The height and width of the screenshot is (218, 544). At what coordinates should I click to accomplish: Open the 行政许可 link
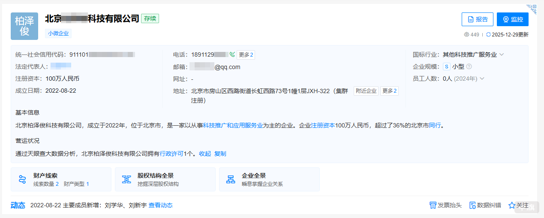[x=171, y=154]
